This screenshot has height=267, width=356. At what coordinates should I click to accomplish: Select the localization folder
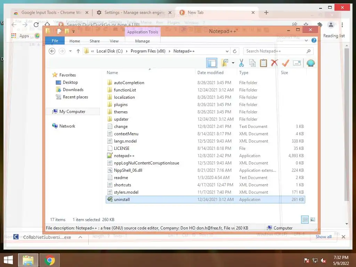(x=124, y=97)
